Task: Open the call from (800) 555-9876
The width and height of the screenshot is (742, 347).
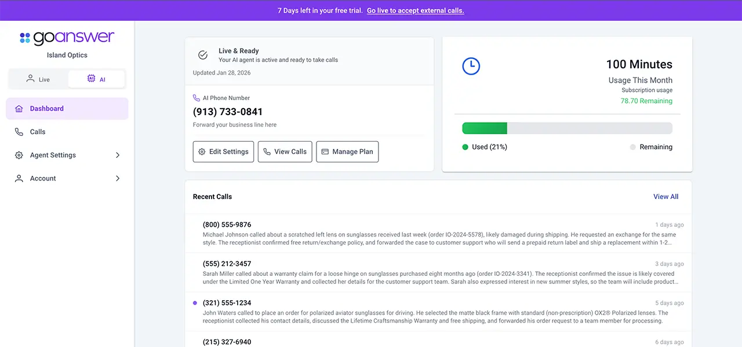Action: pos(227,224)
